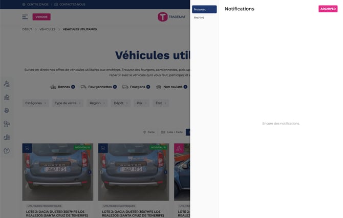Screen dimensions: 343x218
Task: Next photo arrow on second Duster card
Action: 165,172
